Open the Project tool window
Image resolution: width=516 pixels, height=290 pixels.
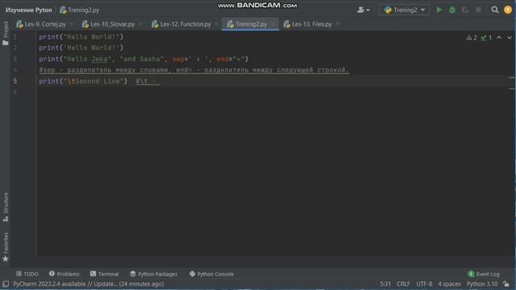click(6, 33)
